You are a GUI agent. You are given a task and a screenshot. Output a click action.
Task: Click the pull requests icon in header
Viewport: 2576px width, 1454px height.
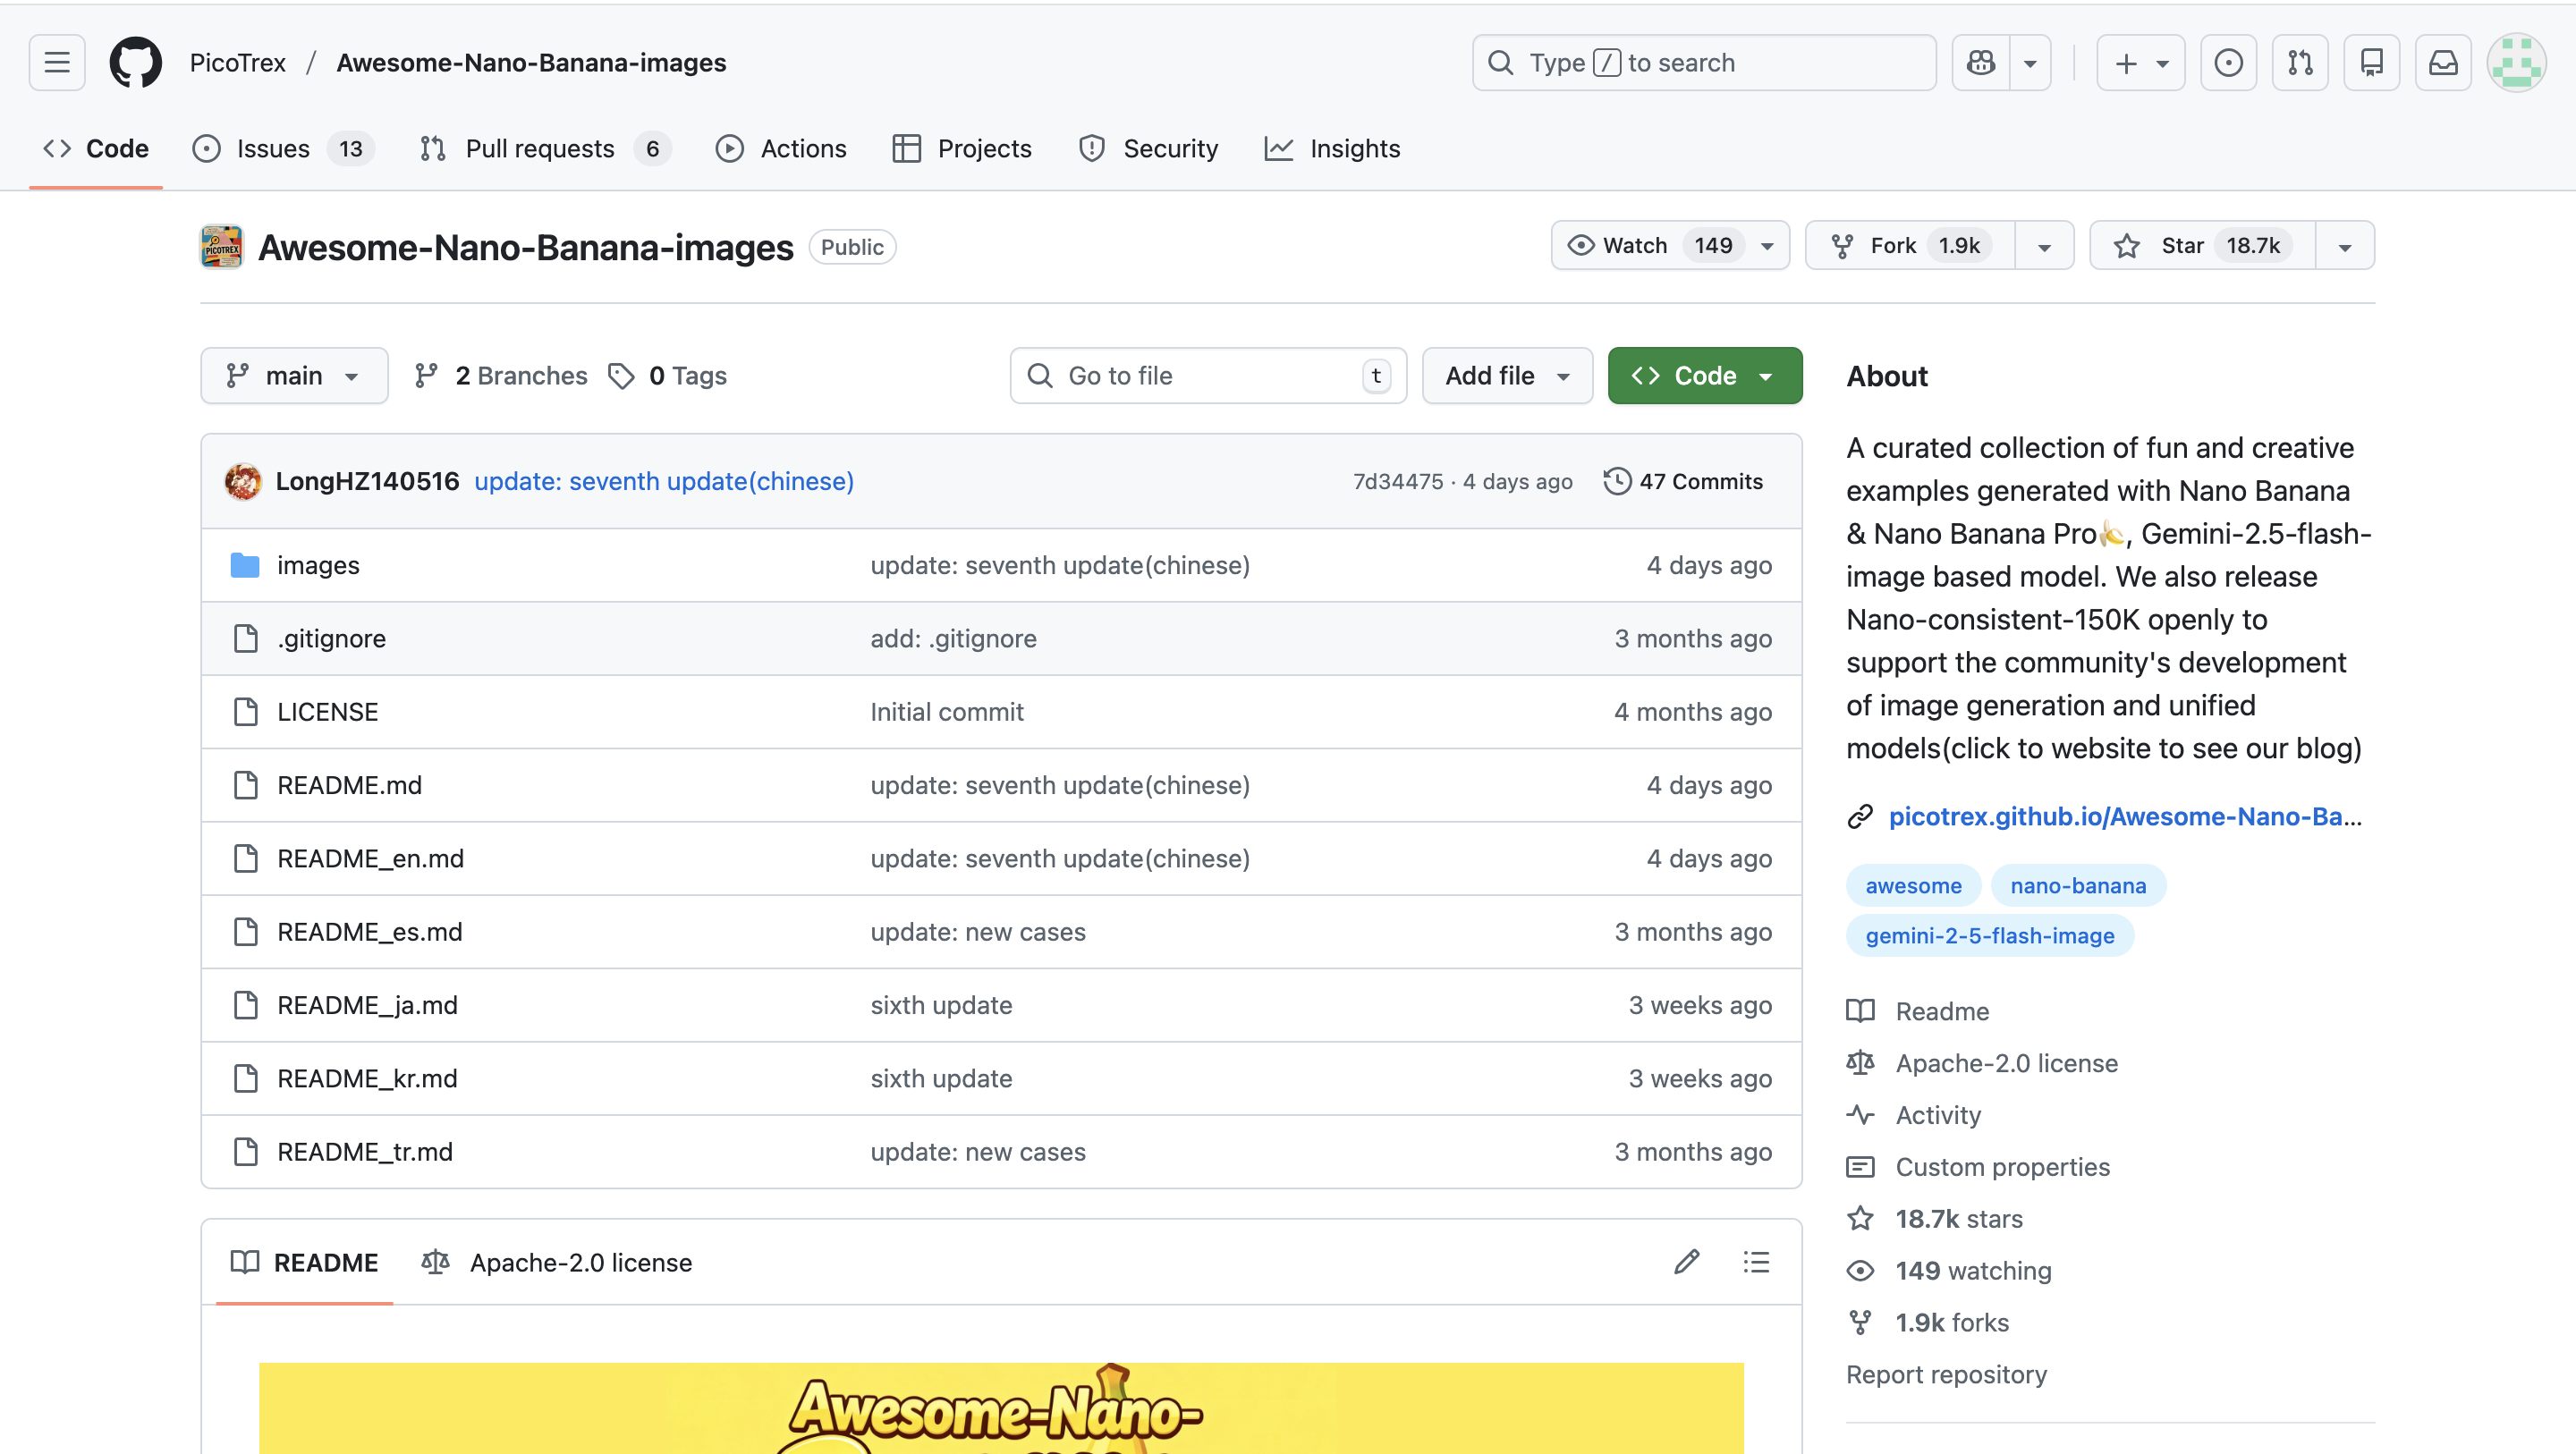pos(2300,63)
